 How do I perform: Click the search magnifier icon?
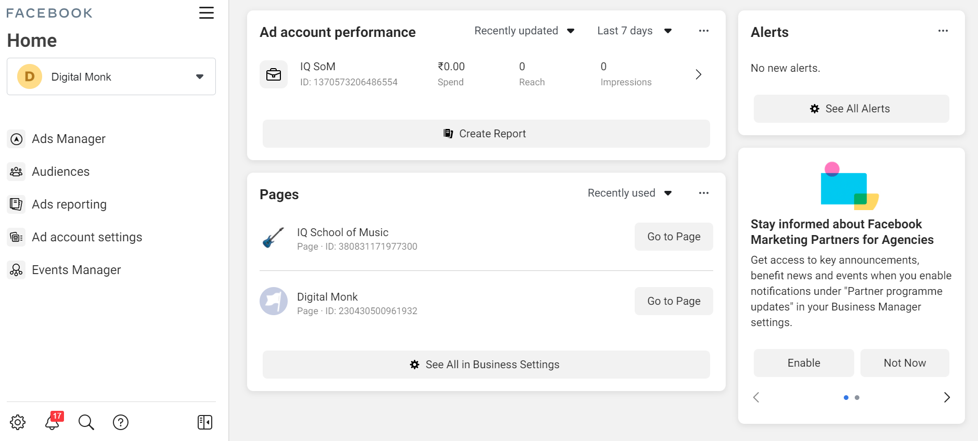(x=86, y=422)
